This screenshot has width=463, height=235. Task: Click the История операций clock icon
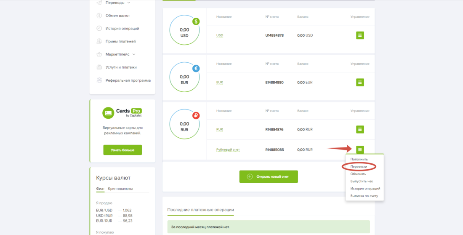click(x=99, y=29)
